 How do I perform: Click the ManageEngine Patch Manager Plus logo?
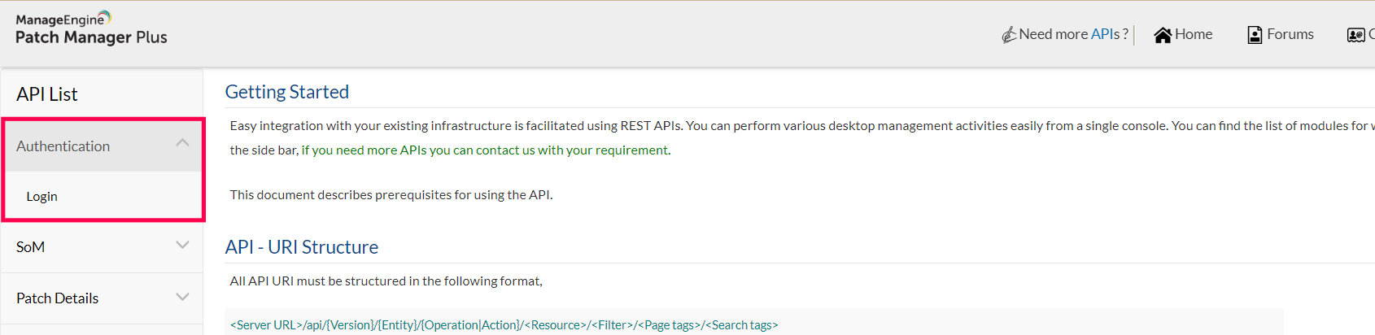[x=91, y=29]
